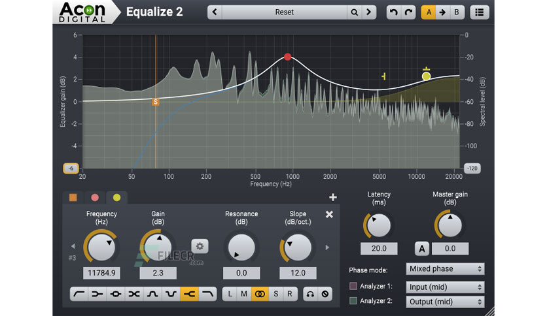Screen dimensions: 547x316
Task: Click the Resonance knob
Action: (241, 247)
